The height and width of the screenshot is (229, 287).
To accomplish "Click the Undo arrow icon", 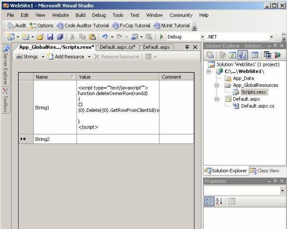I will point(105,37).
